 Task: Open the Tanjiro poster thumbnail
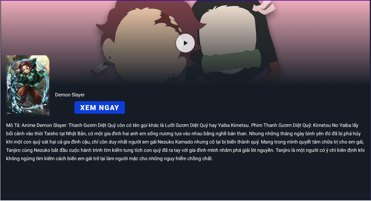coord(28,86)
